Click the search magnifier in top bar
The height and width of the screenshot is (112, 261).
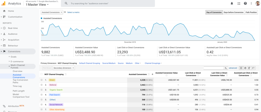point(66,3)
